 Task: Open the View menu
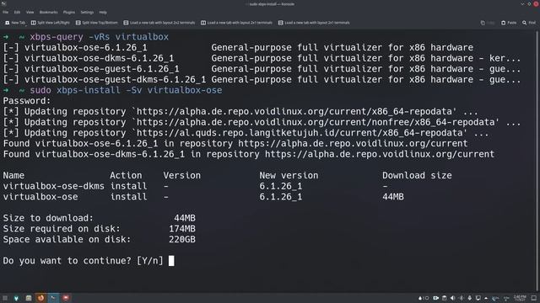(x=30, y=12)
